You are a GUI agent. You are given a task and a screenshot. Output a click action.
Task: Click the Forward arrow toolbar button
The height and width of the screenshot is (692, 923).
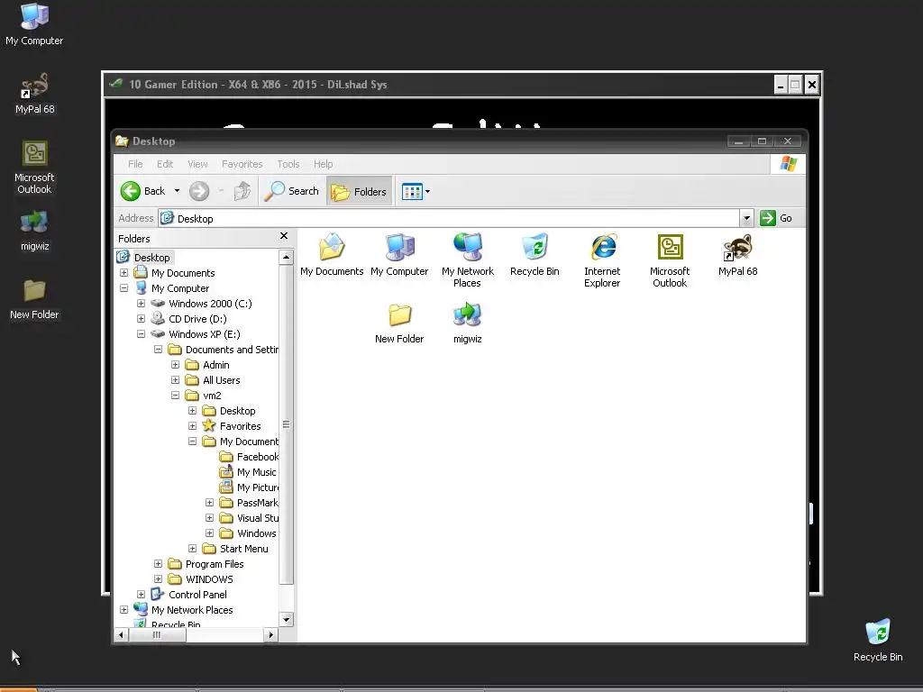click(199, 191)
